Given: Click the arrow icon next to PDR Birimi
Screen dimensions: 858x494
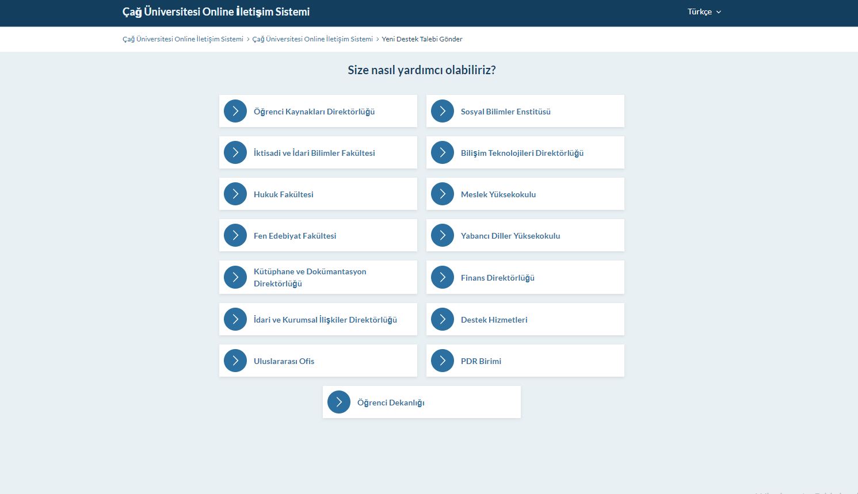Looking at the screenshot, I should click(x=443, y=361).
